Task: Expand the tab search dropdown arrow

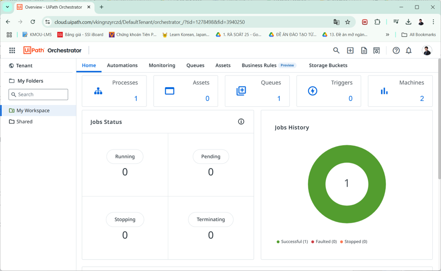Action: 7,7
